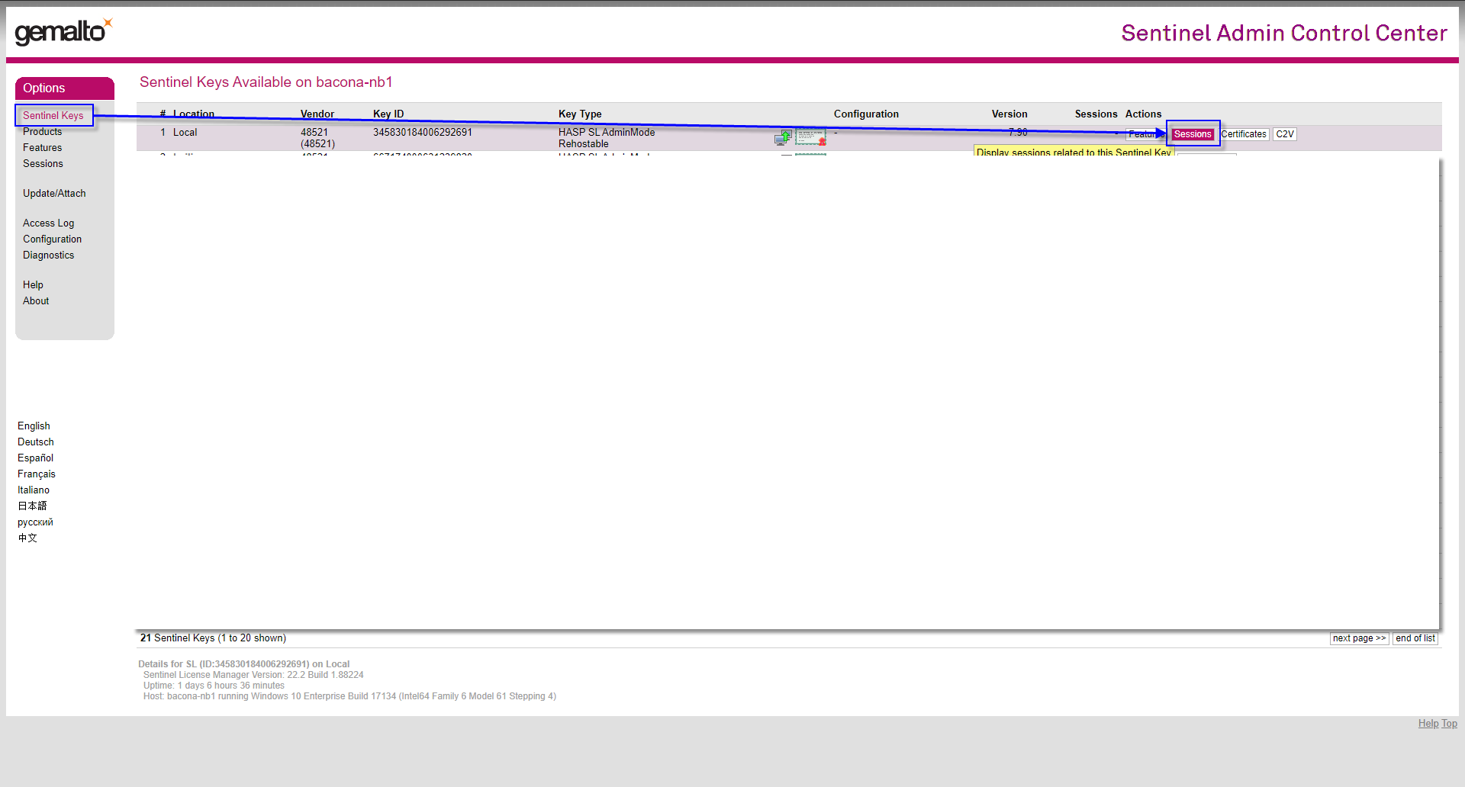Click the Sentinel Keys Available on bacona-nb1 heading
The height and width of the screenshot is (787, 1465).
pyautogui.click(x=266, y=82)
